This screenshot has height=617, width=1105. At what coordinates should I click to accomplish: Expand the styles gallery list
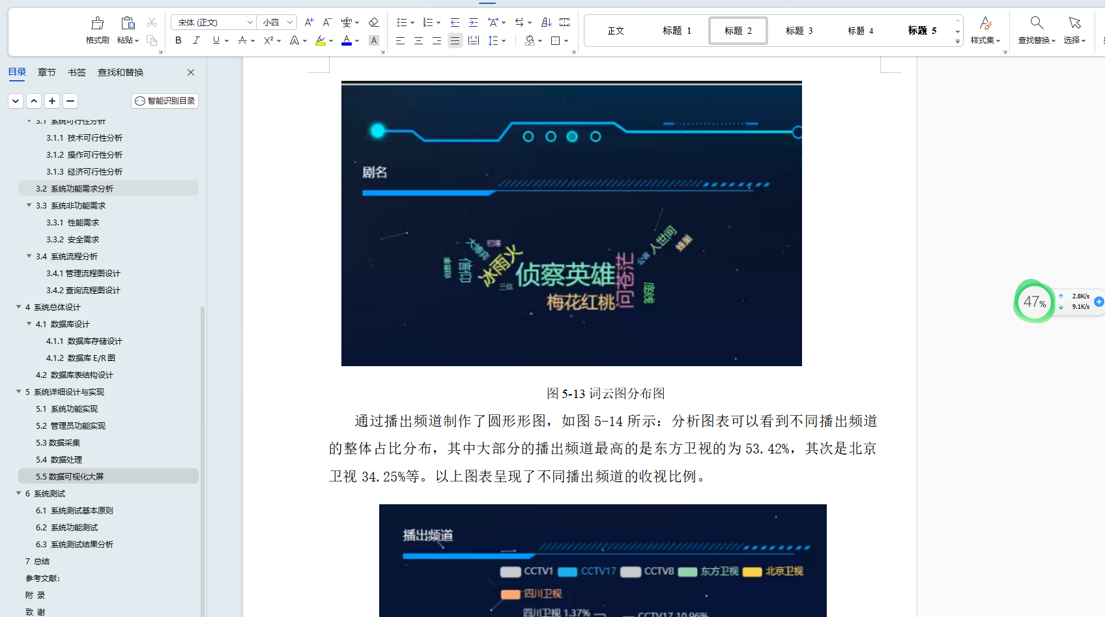pos(958,41)
